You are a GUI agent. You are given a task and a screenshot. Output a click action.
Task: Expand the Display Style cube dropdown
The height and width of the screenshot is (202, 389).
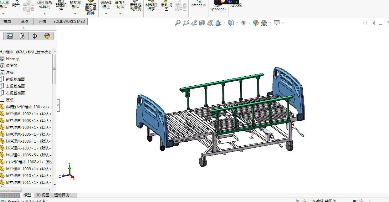tap(232, 23)
